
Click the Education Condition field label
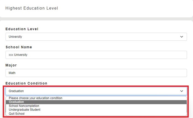(x=27, y=83)
